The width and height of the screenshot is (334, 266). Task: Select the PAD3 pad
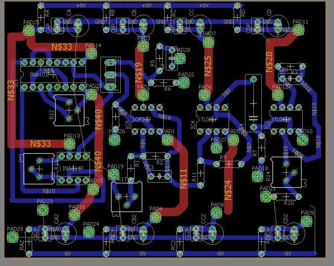pyautogui.click(x=143, y=46)
